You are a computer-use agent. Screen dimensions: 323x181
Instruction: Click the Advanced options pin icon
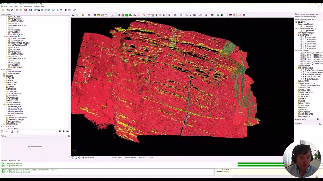coord(318,119)
